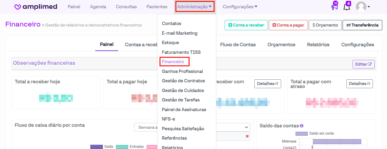Click the user profile avatar
387x149 pixels.
point(361,6)
